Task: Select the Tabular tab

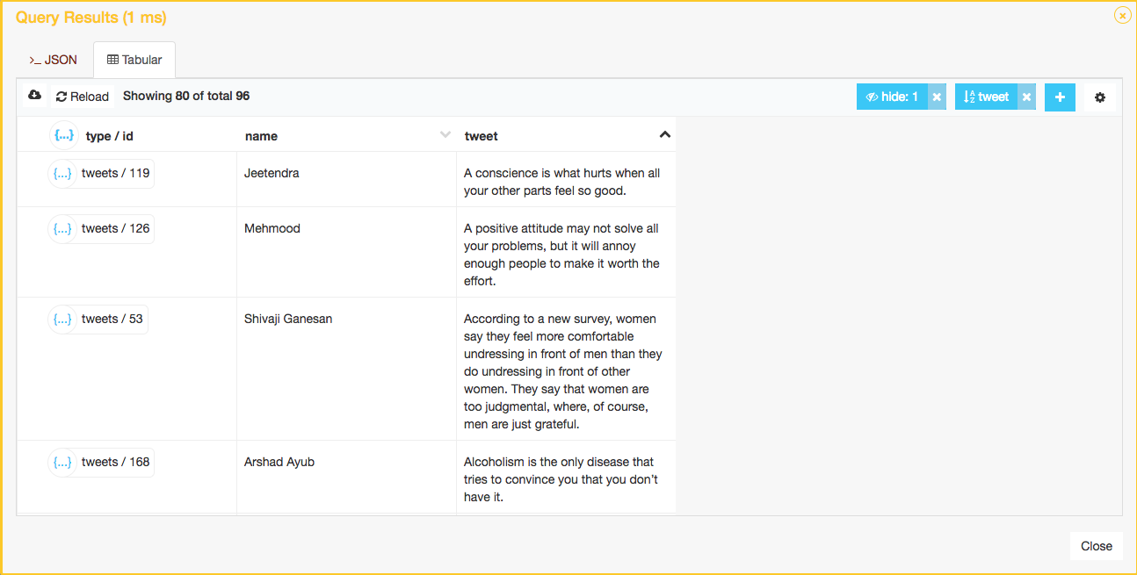Action: coord(134,61)
